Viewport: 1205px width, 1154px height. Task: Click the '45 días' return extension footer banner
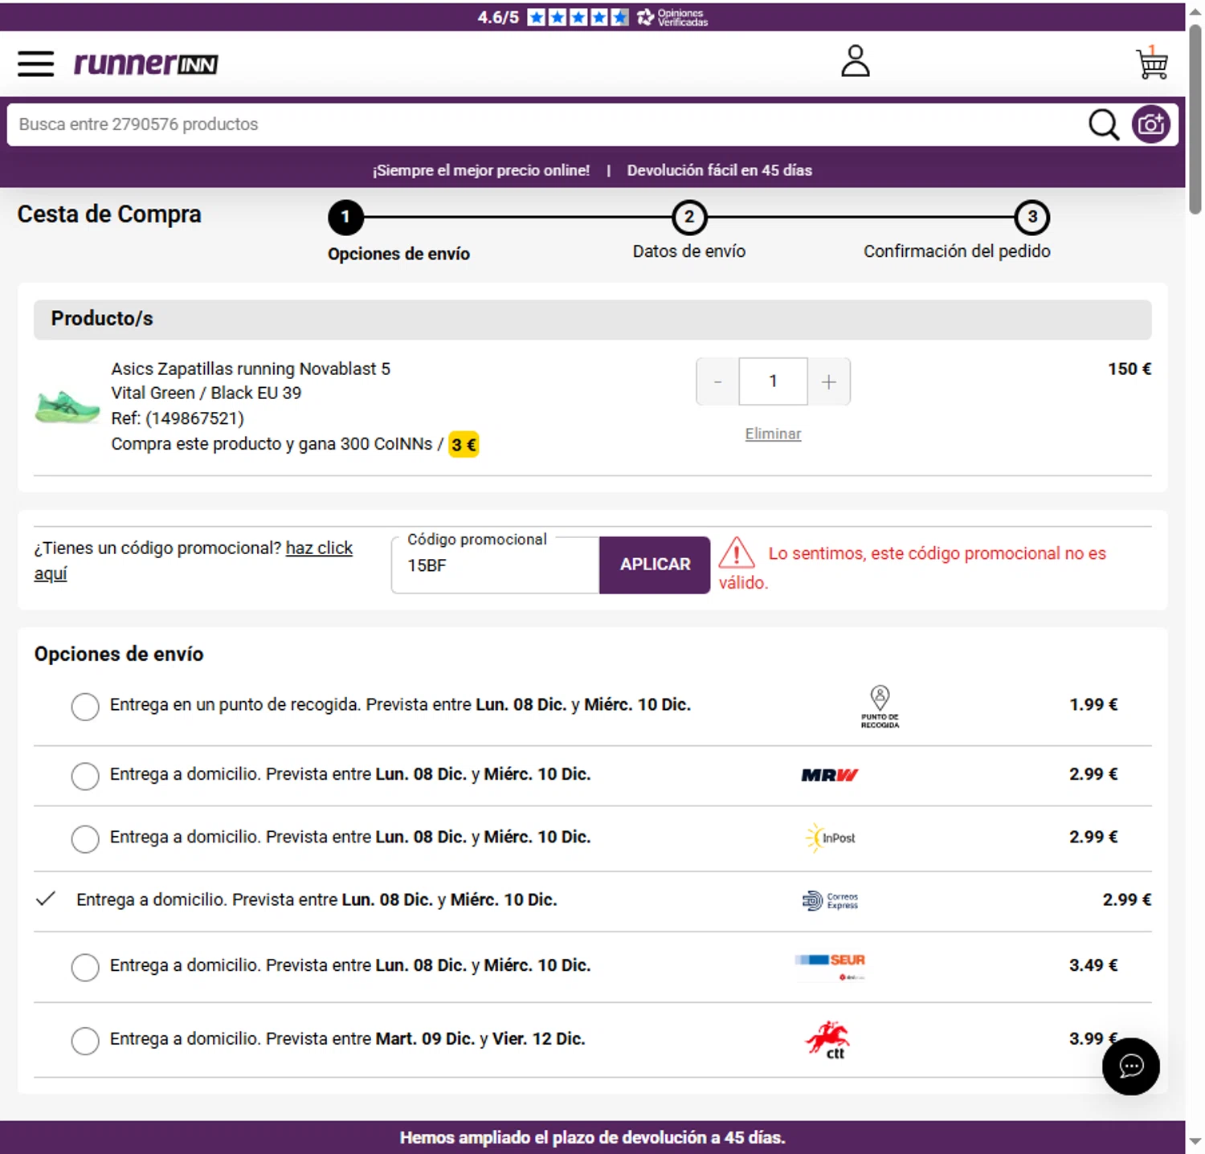(593, 1137)
